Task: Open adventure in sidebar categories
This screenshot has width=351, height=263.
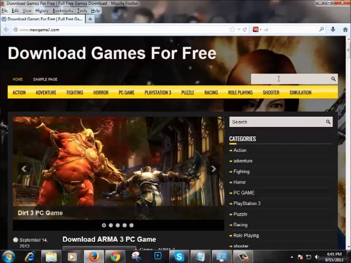Action: coord(243,161)
